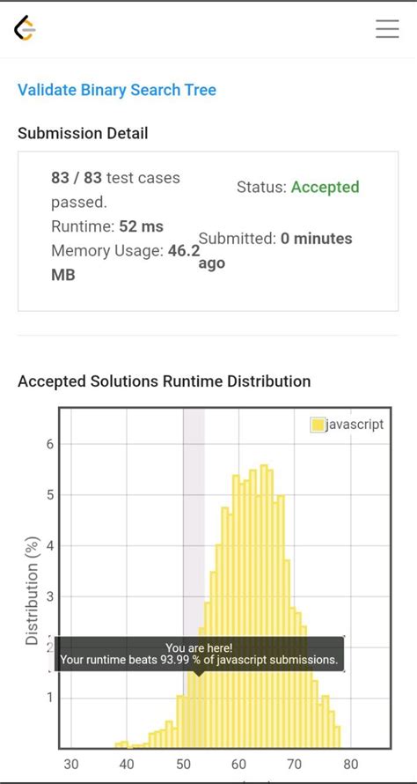Click the small bar near 40 ms
Viewport: 417px width, 784px height.
125,744
